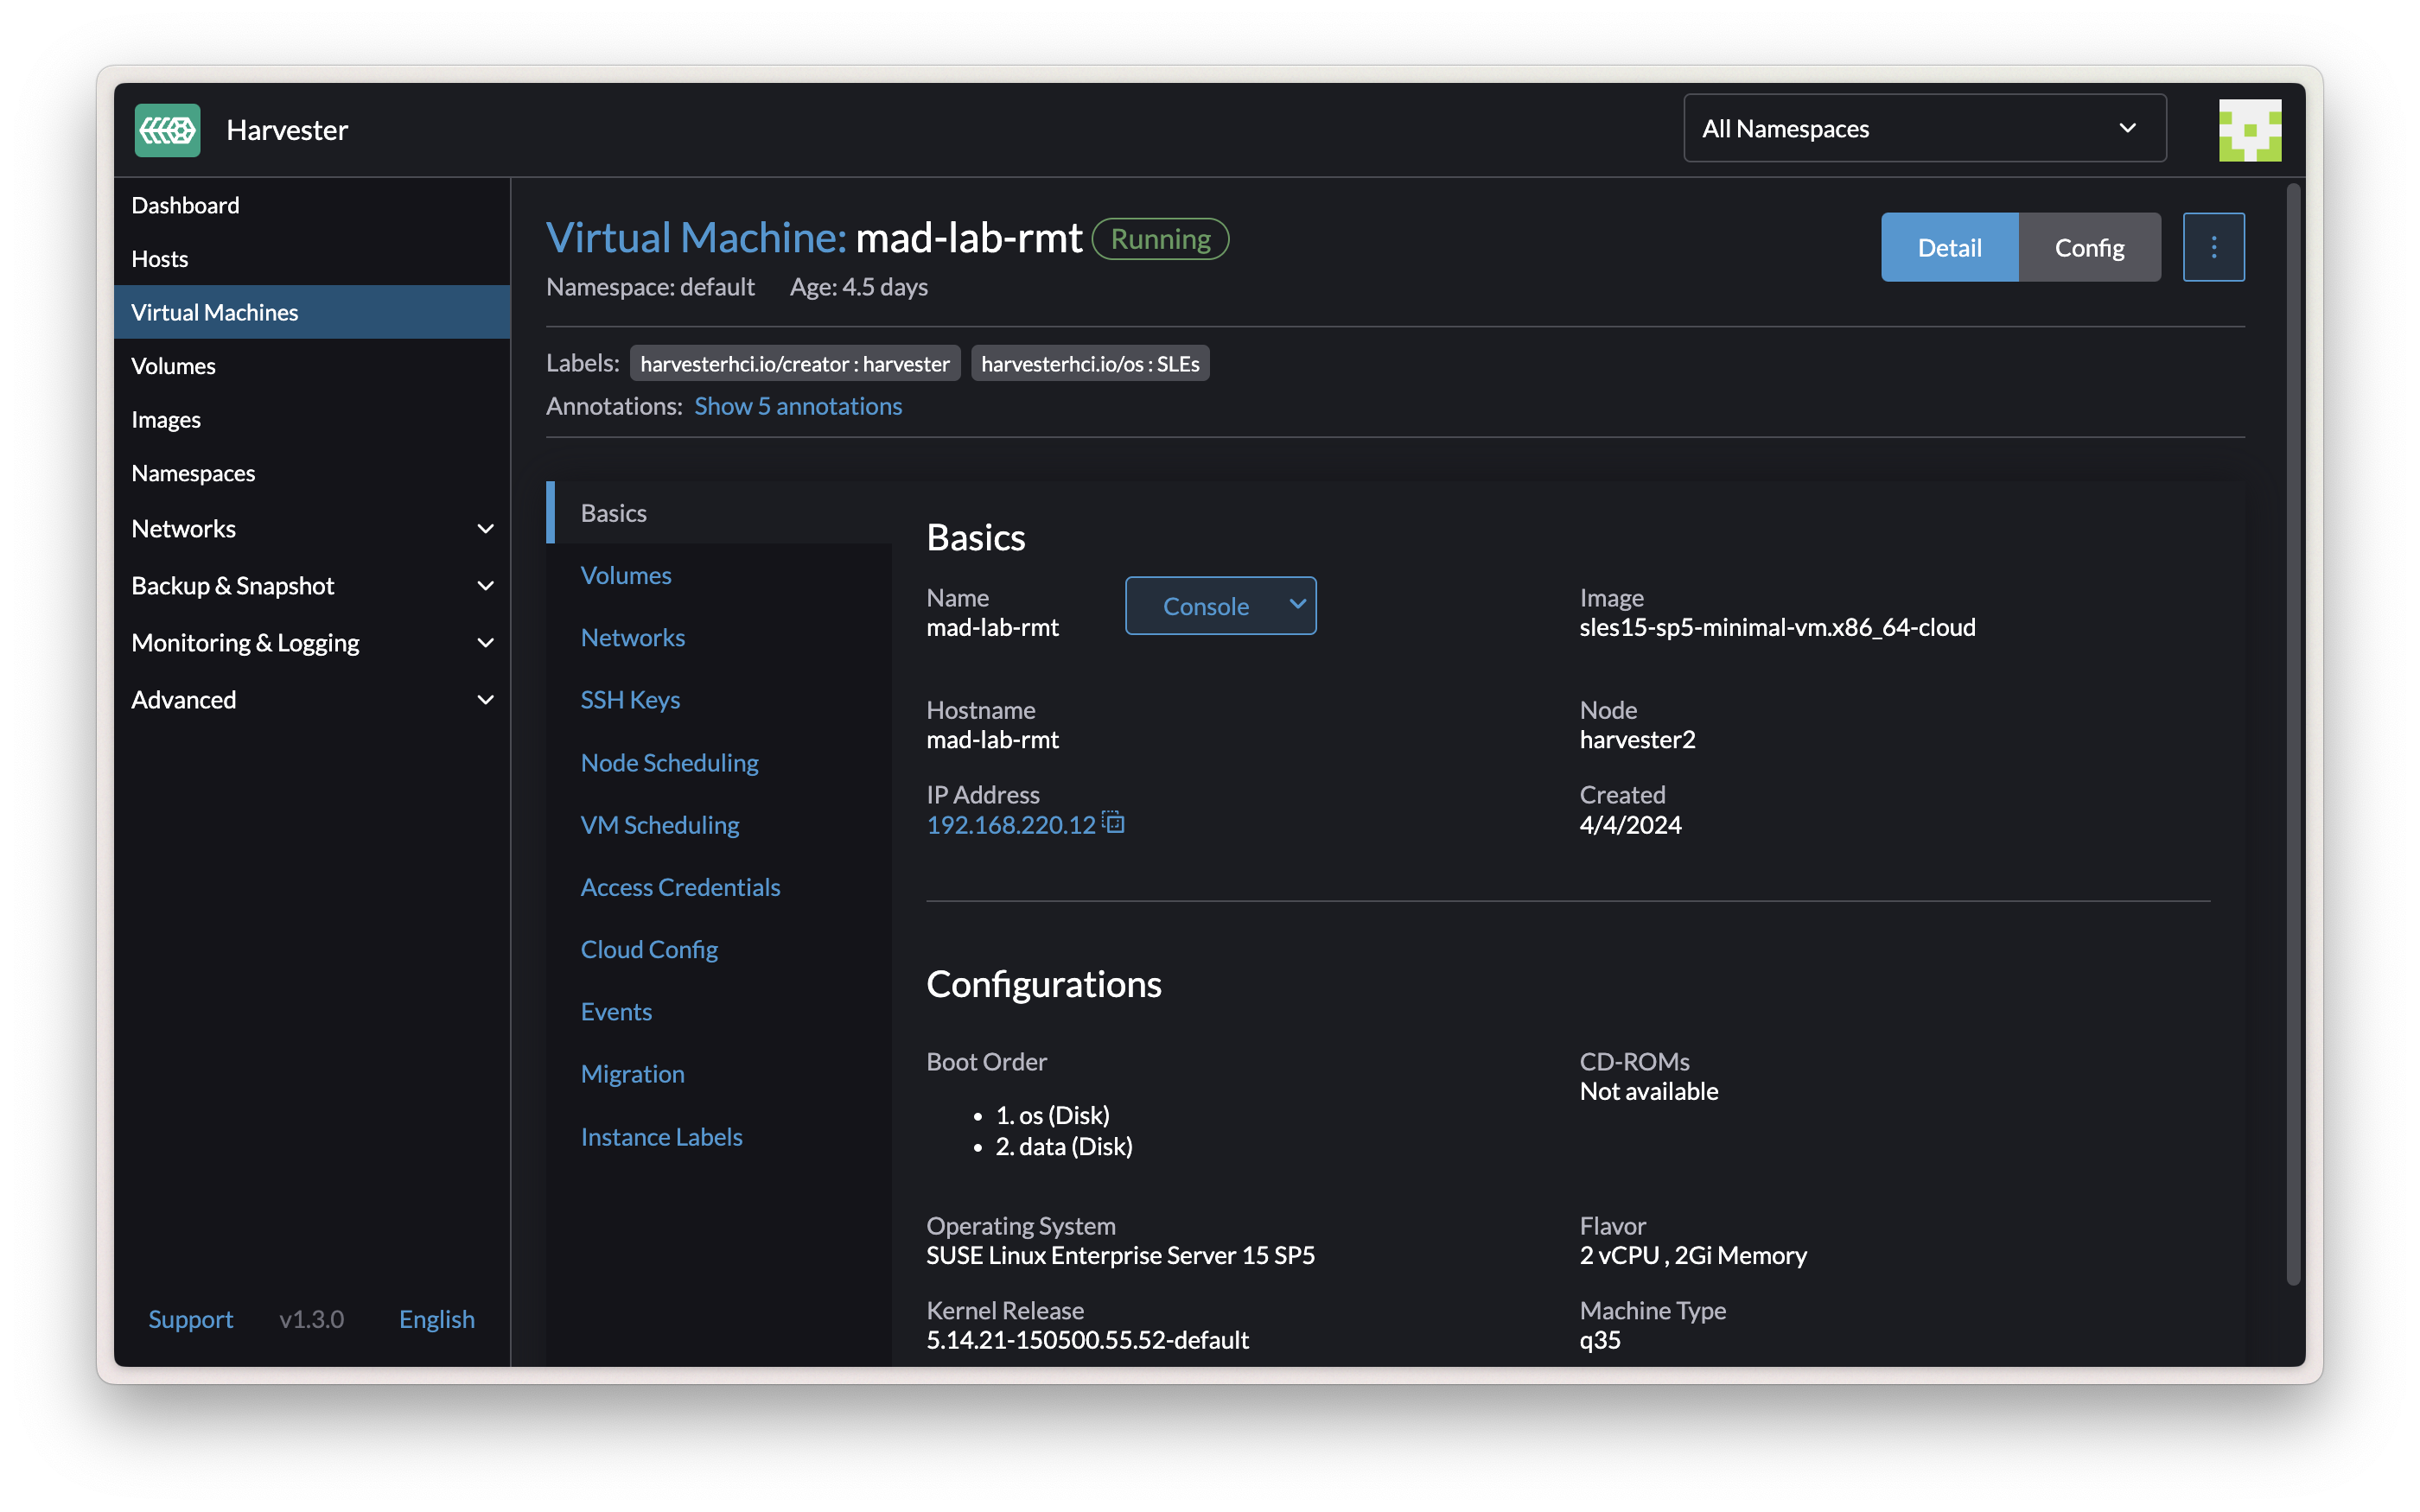This screenshot has height=1512, width=2420.
Task: Open the user avatar menu
Action: pos(2249,130)
